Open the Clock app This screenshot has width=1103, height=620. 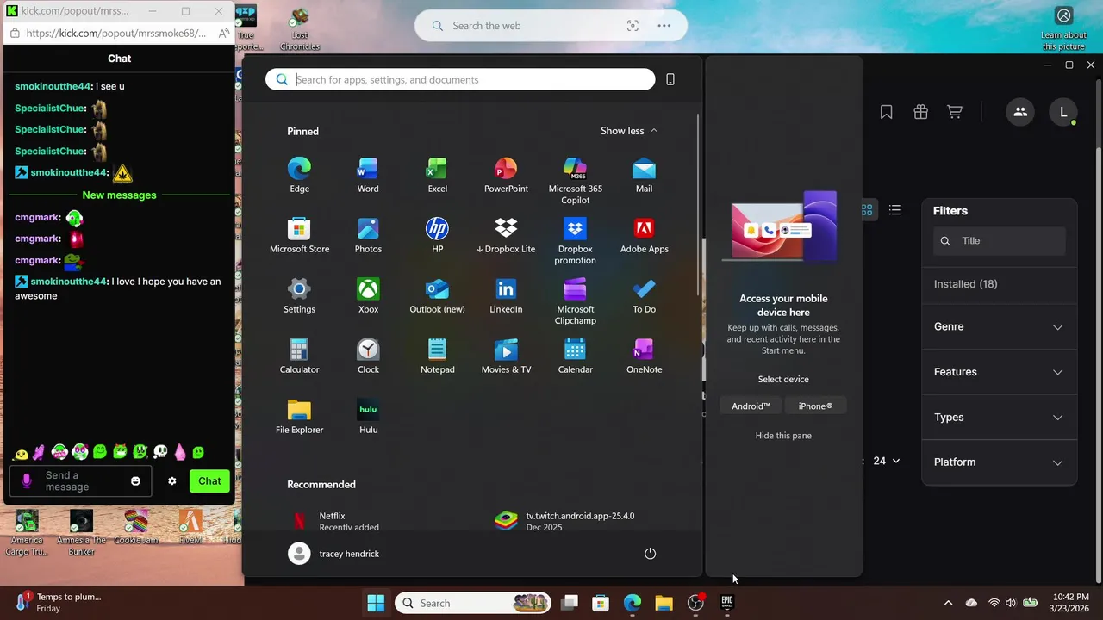[x=368, y=356]
